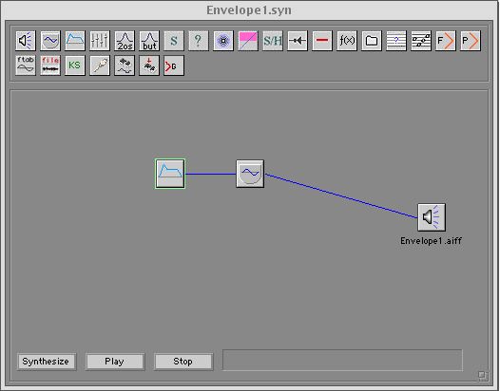Screen dimensions: 500x391
Task: Click the red 'file' sound file icon
Action: [50, 65]
